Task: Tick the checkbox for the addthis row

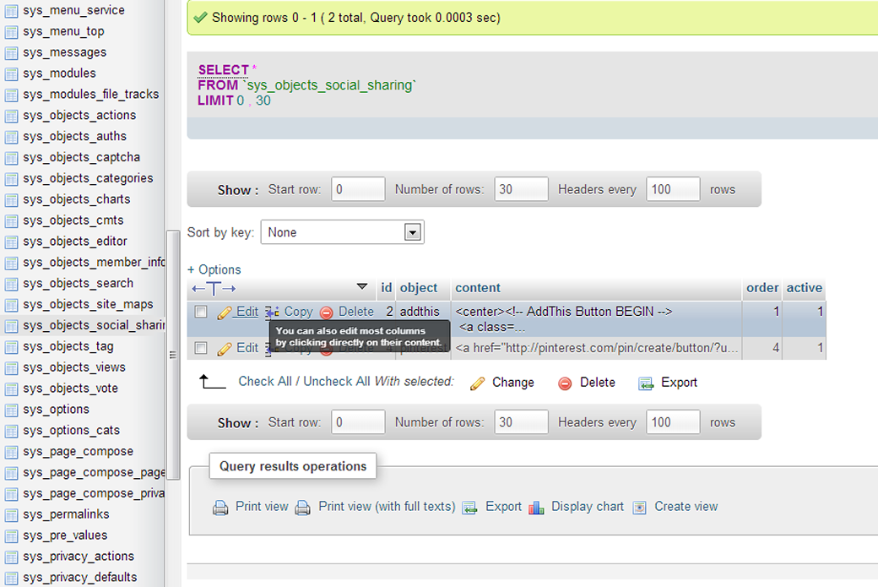Action: (x=201, y=312)
